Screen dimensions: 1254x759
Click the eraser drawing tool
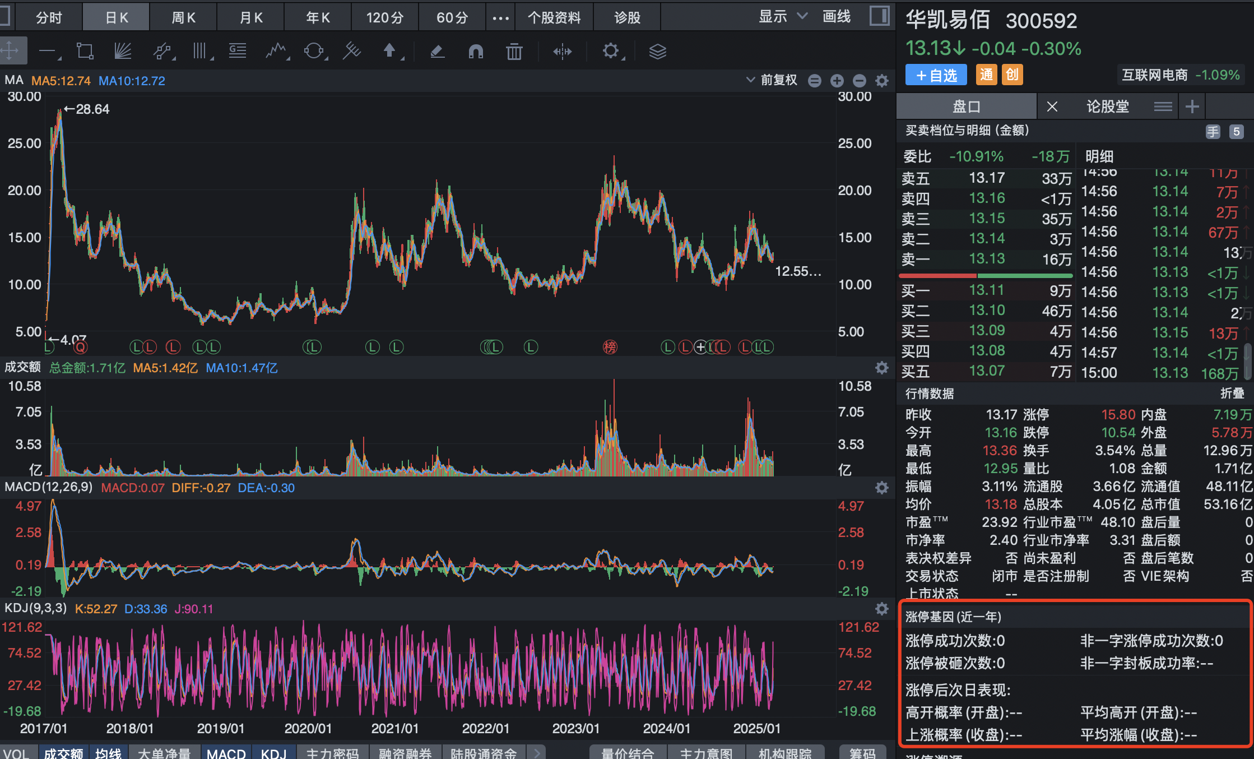[x=437, y=52]
